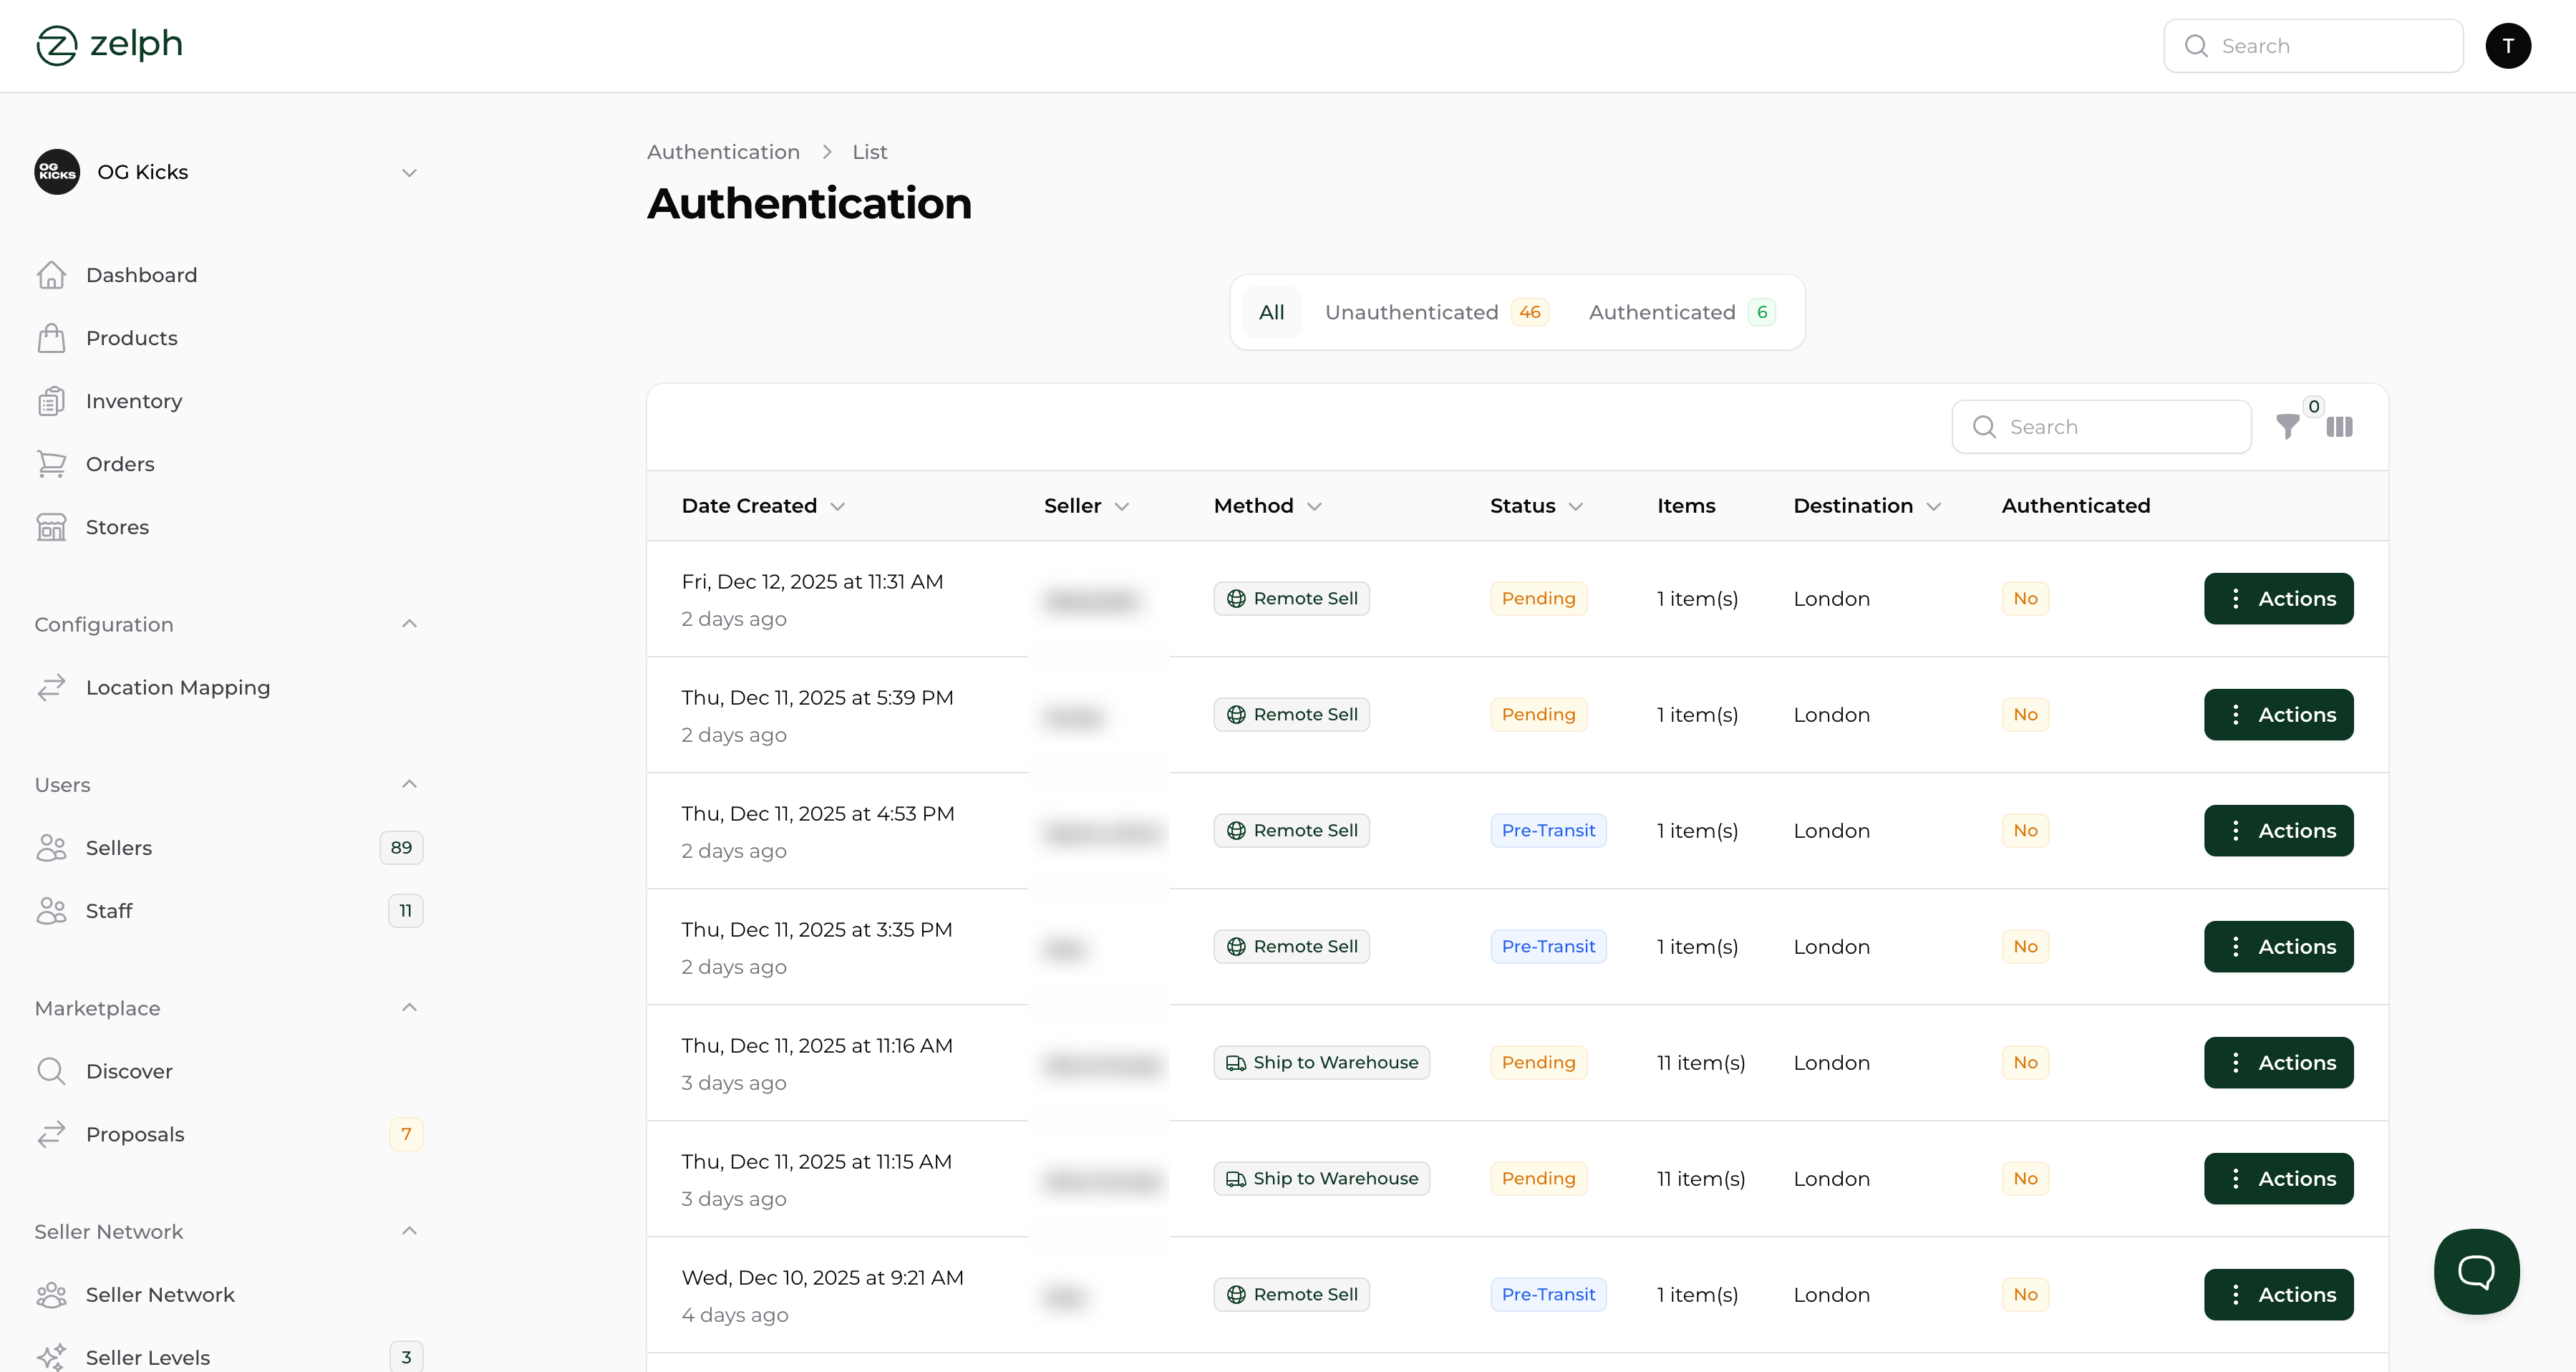2576x1372 pixels.
Task: Click the Authentication breadcrumb link
Action: pyautogui.click(x=723, y=151)
